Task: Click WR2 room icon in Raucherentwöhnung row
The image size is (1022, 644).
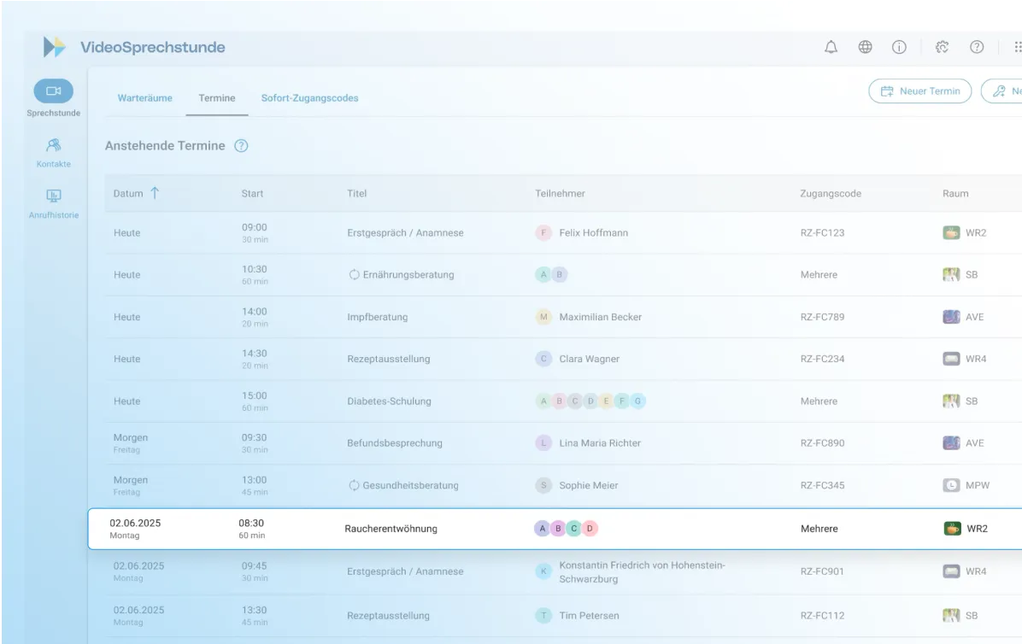Action: point(952,529)
